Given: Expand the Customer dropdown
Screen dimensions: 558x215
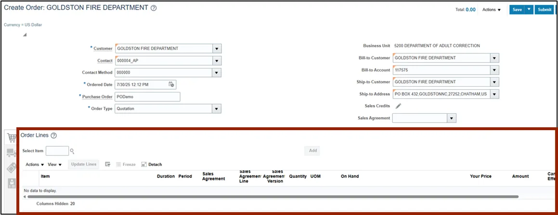Looking at the screenshot, I should click(217, 49).
